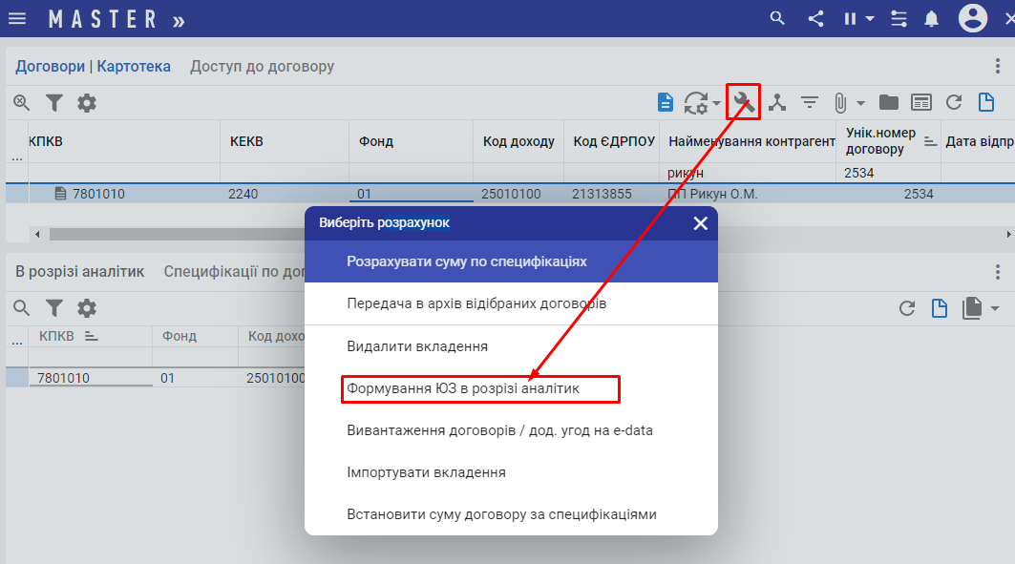This screenshot has height=564, width=1015.
Task: Open the filter funnel in contracts toolbar
Action: [54, 103]
